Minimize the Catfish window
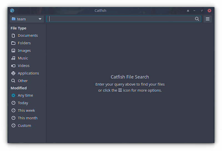This screenshot has height=151, width=222. tap(194, 11)
